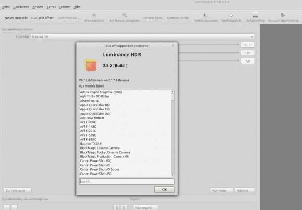Click Neues HDR-Bild in the toolbar
302x210 pixels.
point(16,18)
